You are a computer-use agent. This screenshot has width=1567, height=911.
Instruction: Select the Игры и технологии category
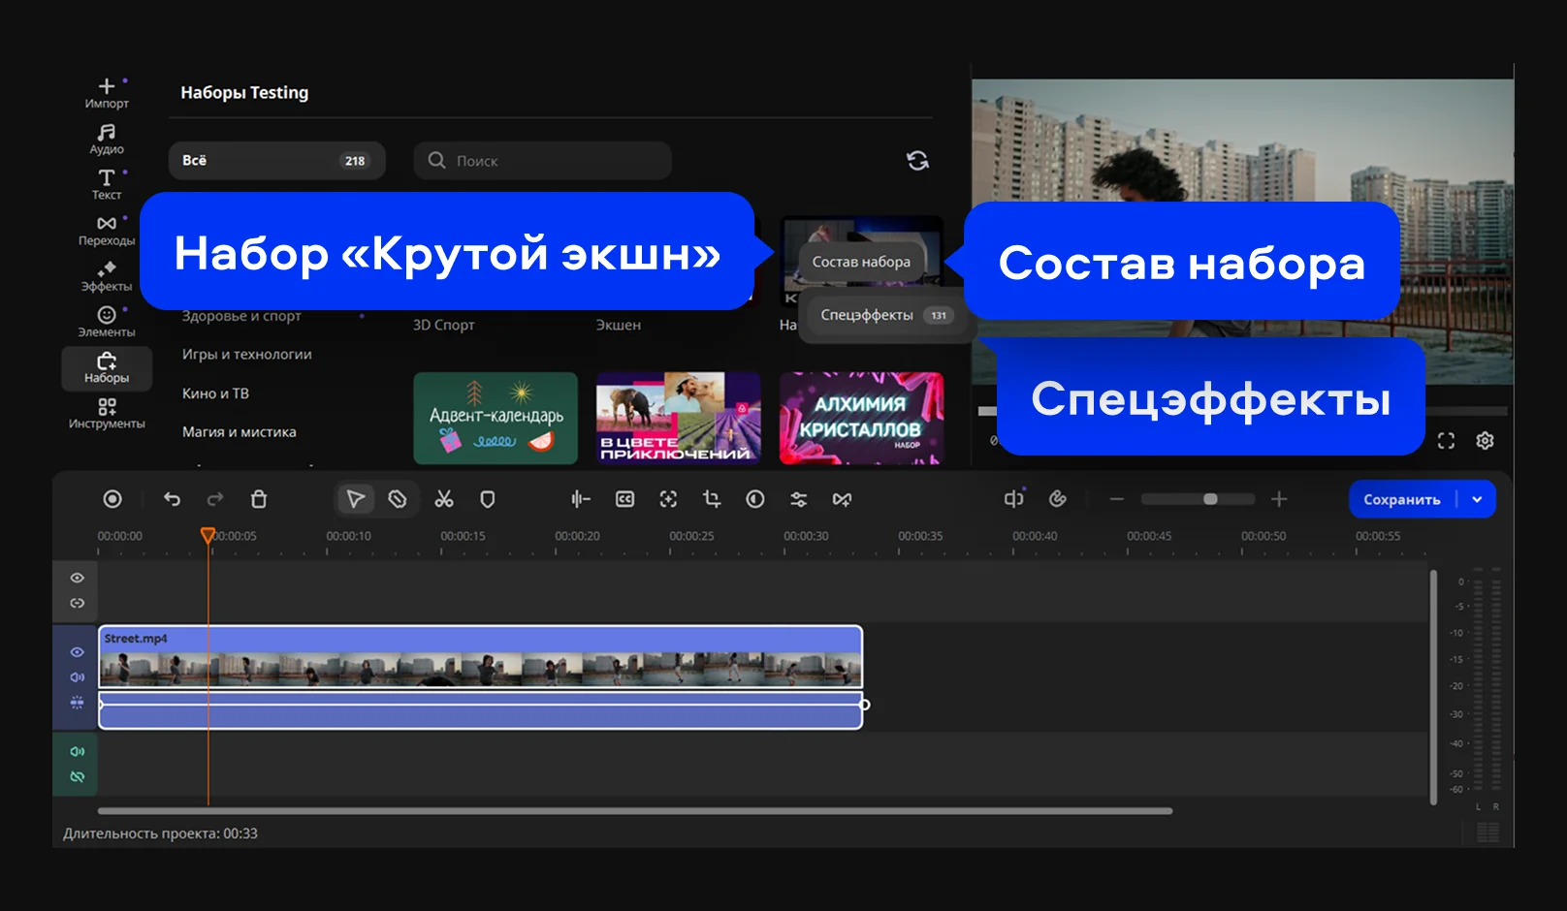click(247, 355)
